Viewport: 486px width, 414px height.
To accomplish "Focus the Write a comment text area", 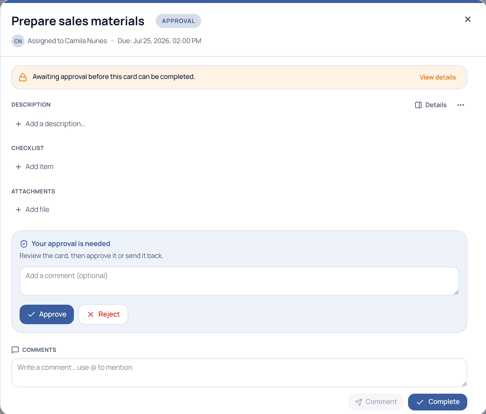I will coord(239,373).
